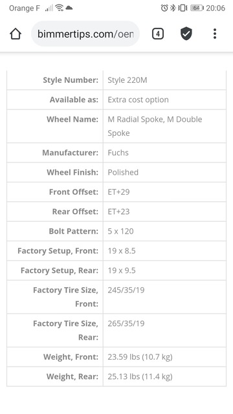This screenshot has height=414, width=233.
Task: Tap the Bluetooth status bar icon
Action: [x=173, y=8]
